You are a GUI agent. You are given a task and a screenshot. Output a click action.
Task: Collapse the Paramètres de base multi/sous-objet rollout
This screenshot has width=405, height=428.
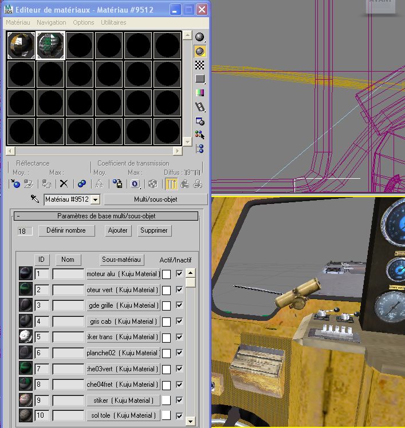(106, 216)
